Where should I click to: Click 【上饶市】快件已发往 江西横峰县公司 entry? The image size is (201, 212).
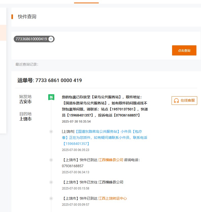(93, 182)
